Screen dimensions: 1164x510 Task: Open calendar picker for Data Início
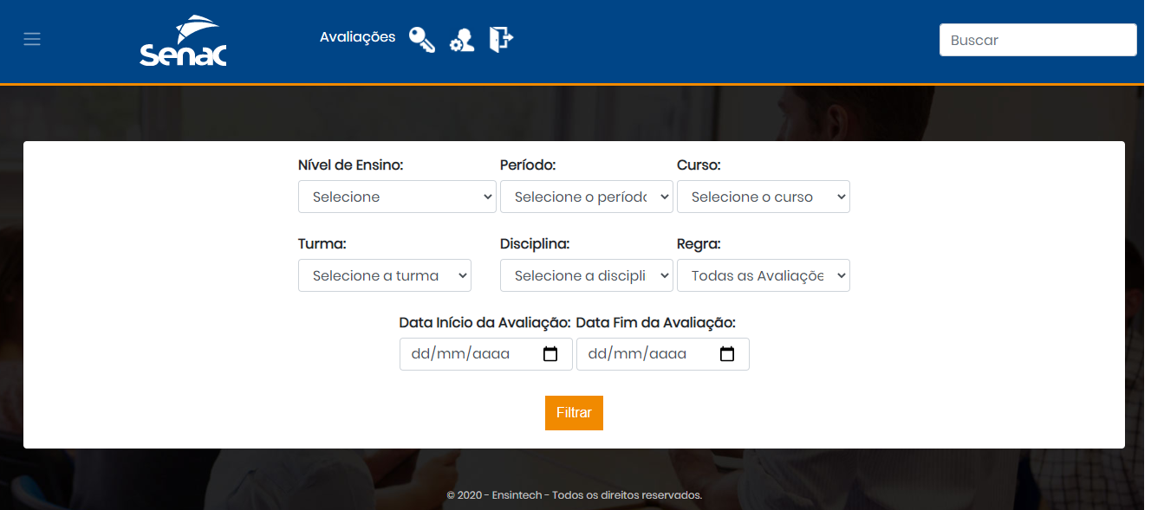coord(550,354)
